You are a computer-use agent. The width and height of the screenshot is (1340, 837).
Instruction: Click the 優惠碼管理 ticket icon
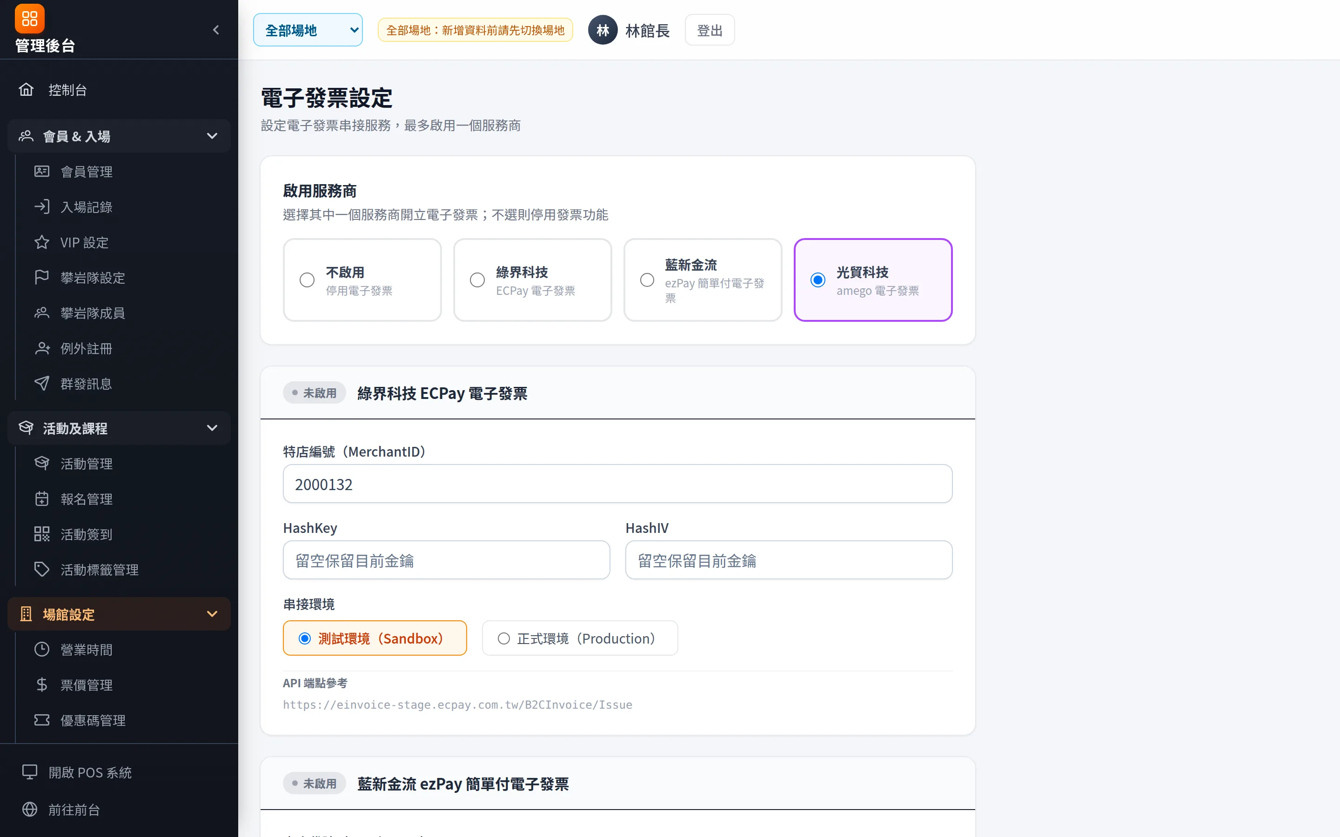click(x=41, y=720)
